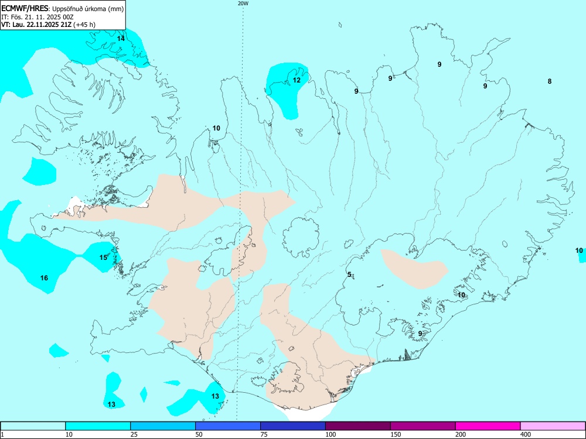Click the legend tick label '50'

click(x=199, y=434)
